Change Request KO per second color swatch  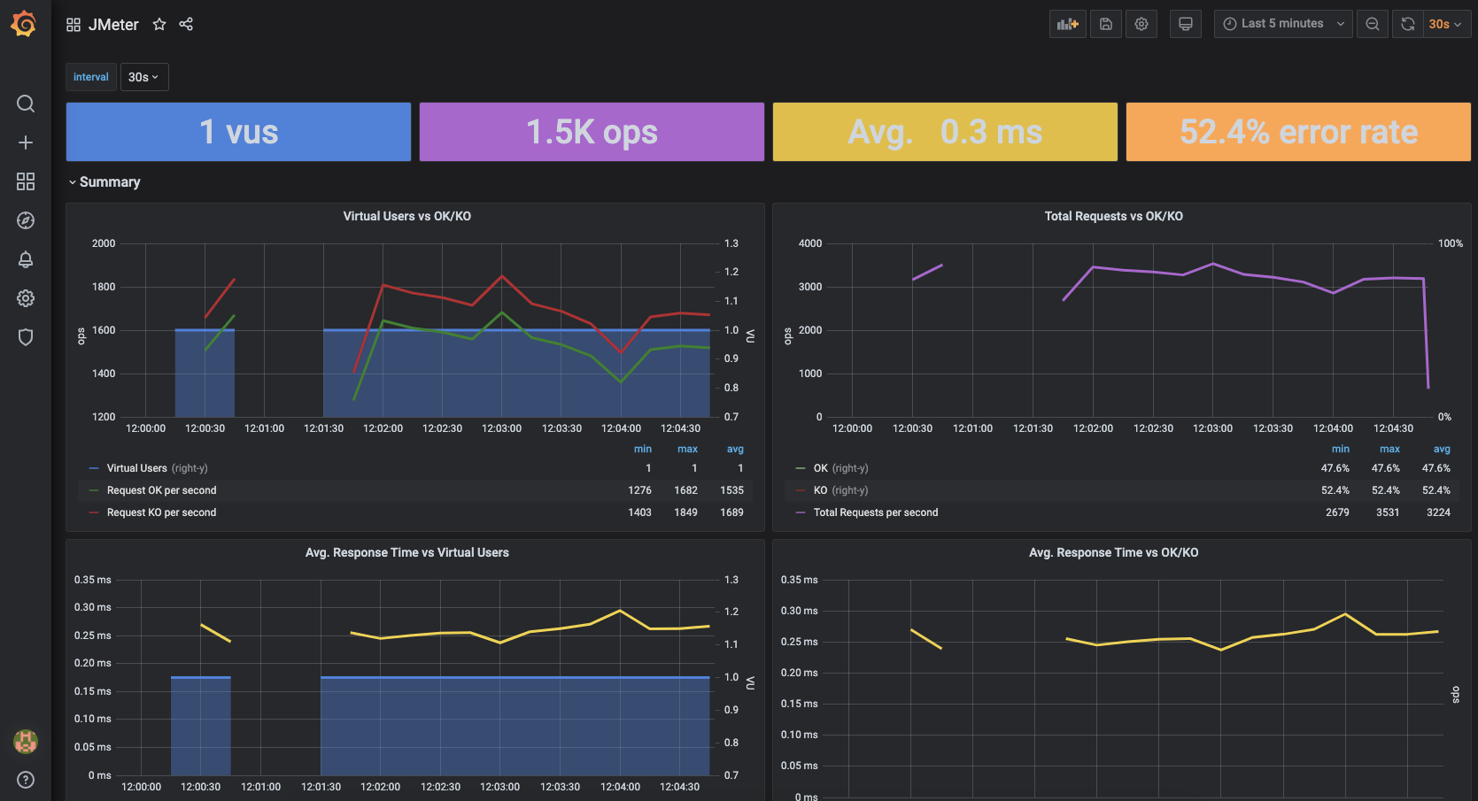click(x=94, y=512)
